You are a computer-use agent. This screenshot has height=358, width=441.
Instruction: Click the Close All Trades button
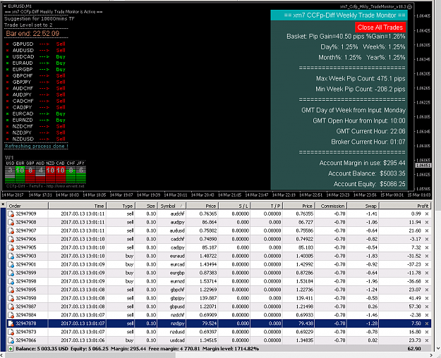380,27
